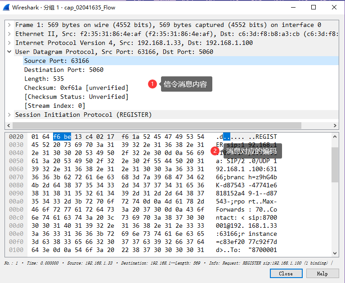Expand the Ethernet II row arrow
This screenshot has width=345, height=283.
(9, 34)
